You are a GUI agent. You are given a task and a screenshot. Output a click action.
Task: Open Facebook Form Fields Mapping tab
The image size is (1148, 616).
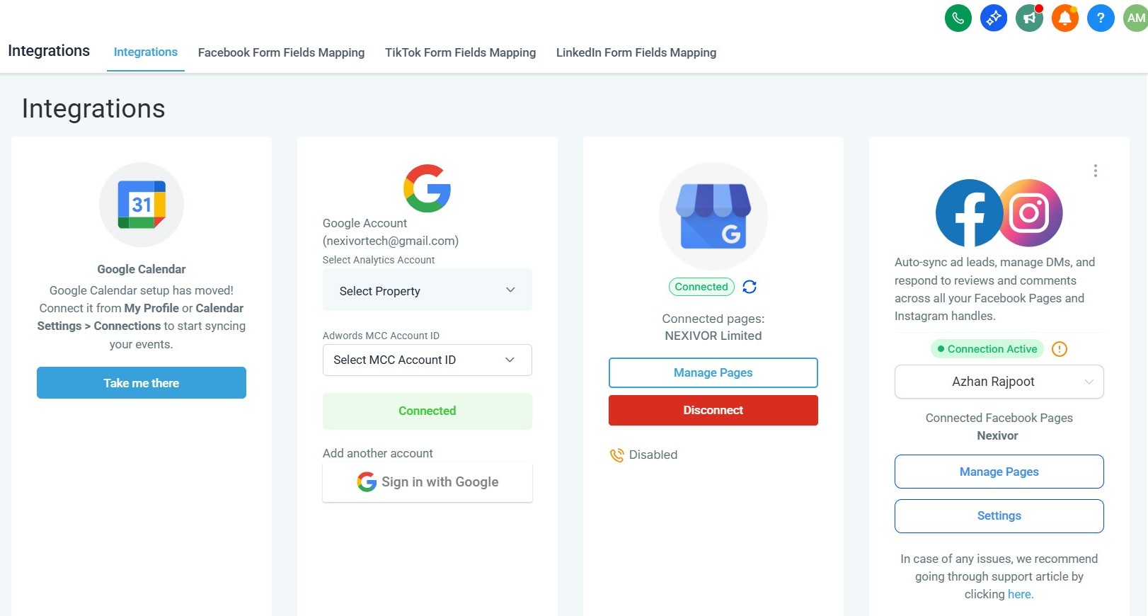click(281, 52)
